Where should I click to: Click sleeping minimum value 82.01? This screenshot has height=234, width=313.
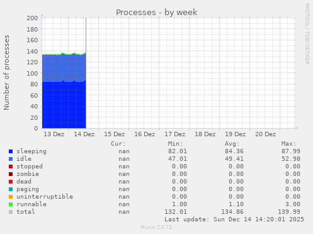178,151
